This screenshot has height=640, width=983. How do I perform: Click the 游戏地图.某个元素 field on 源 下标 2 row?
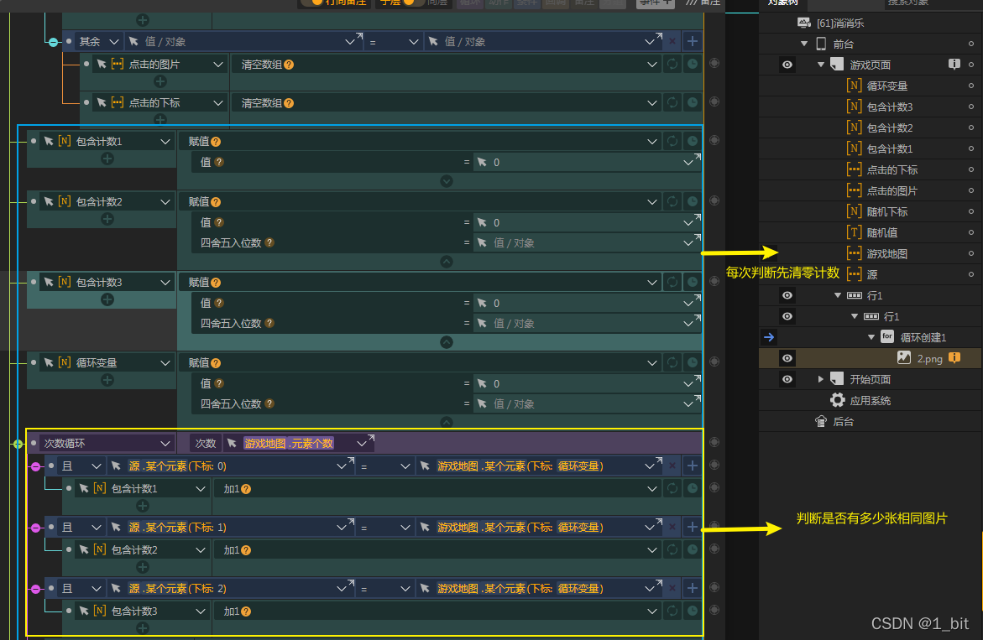tap(539, 589)
